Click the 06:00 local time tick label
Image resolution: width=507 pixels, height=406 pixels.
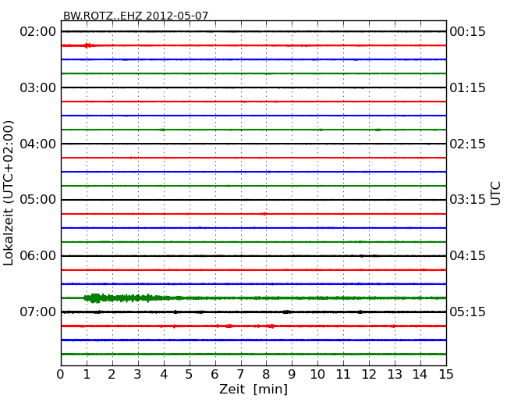38,256
